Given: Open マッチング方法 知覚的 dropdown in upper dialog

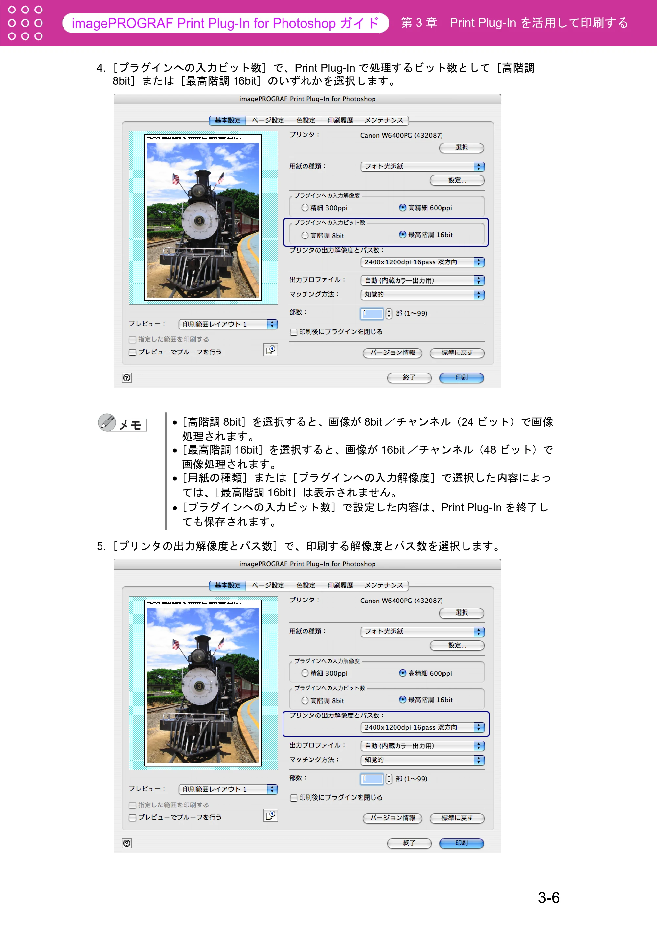Looking at the screenshot, I should (x=422, y=294).
